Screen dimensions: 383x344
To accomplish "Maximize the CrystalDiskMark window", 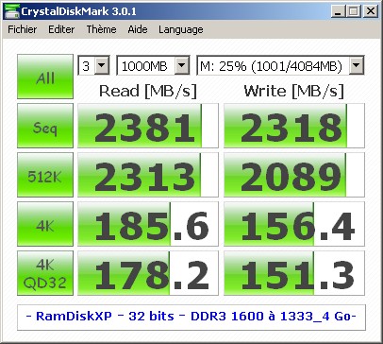I will [x=354, y=11].
